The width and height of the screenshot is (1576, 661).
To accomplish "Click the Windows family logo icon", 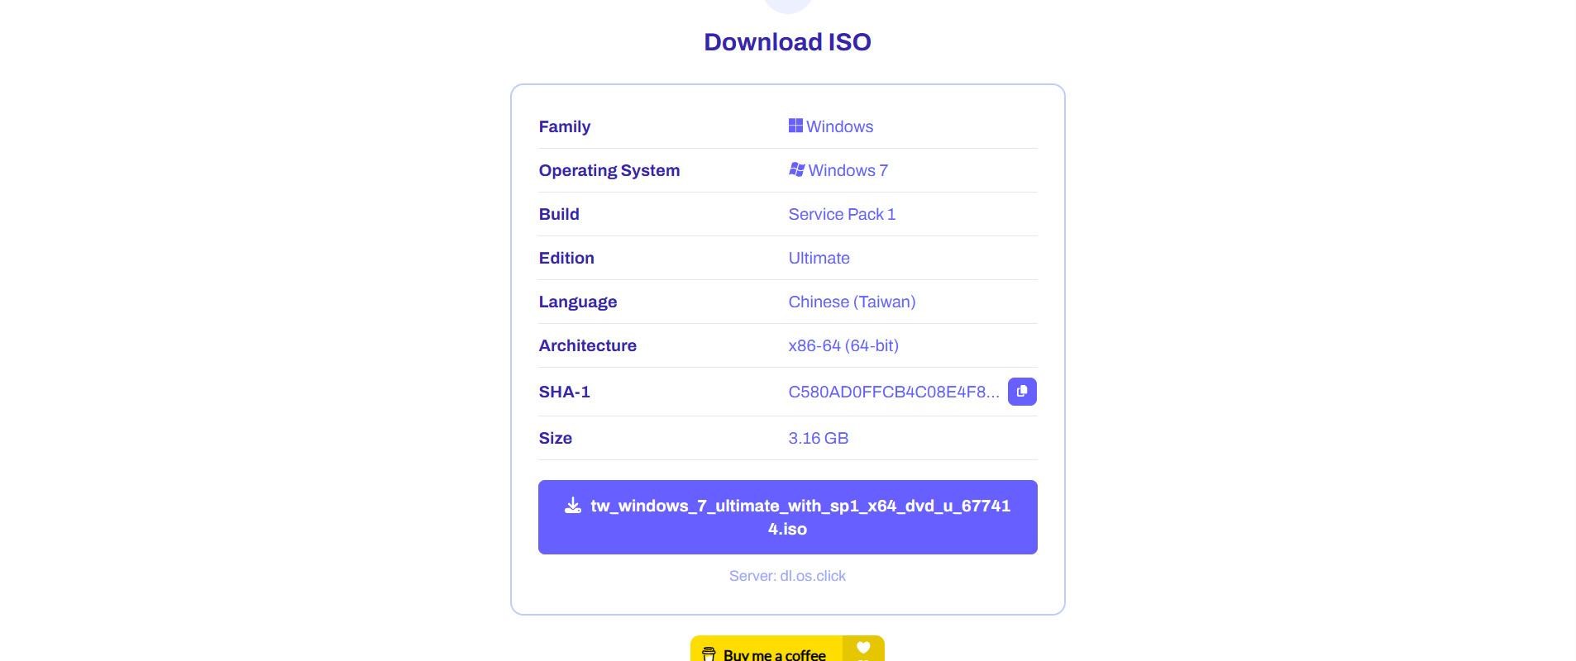I will [x=795, y=126].
